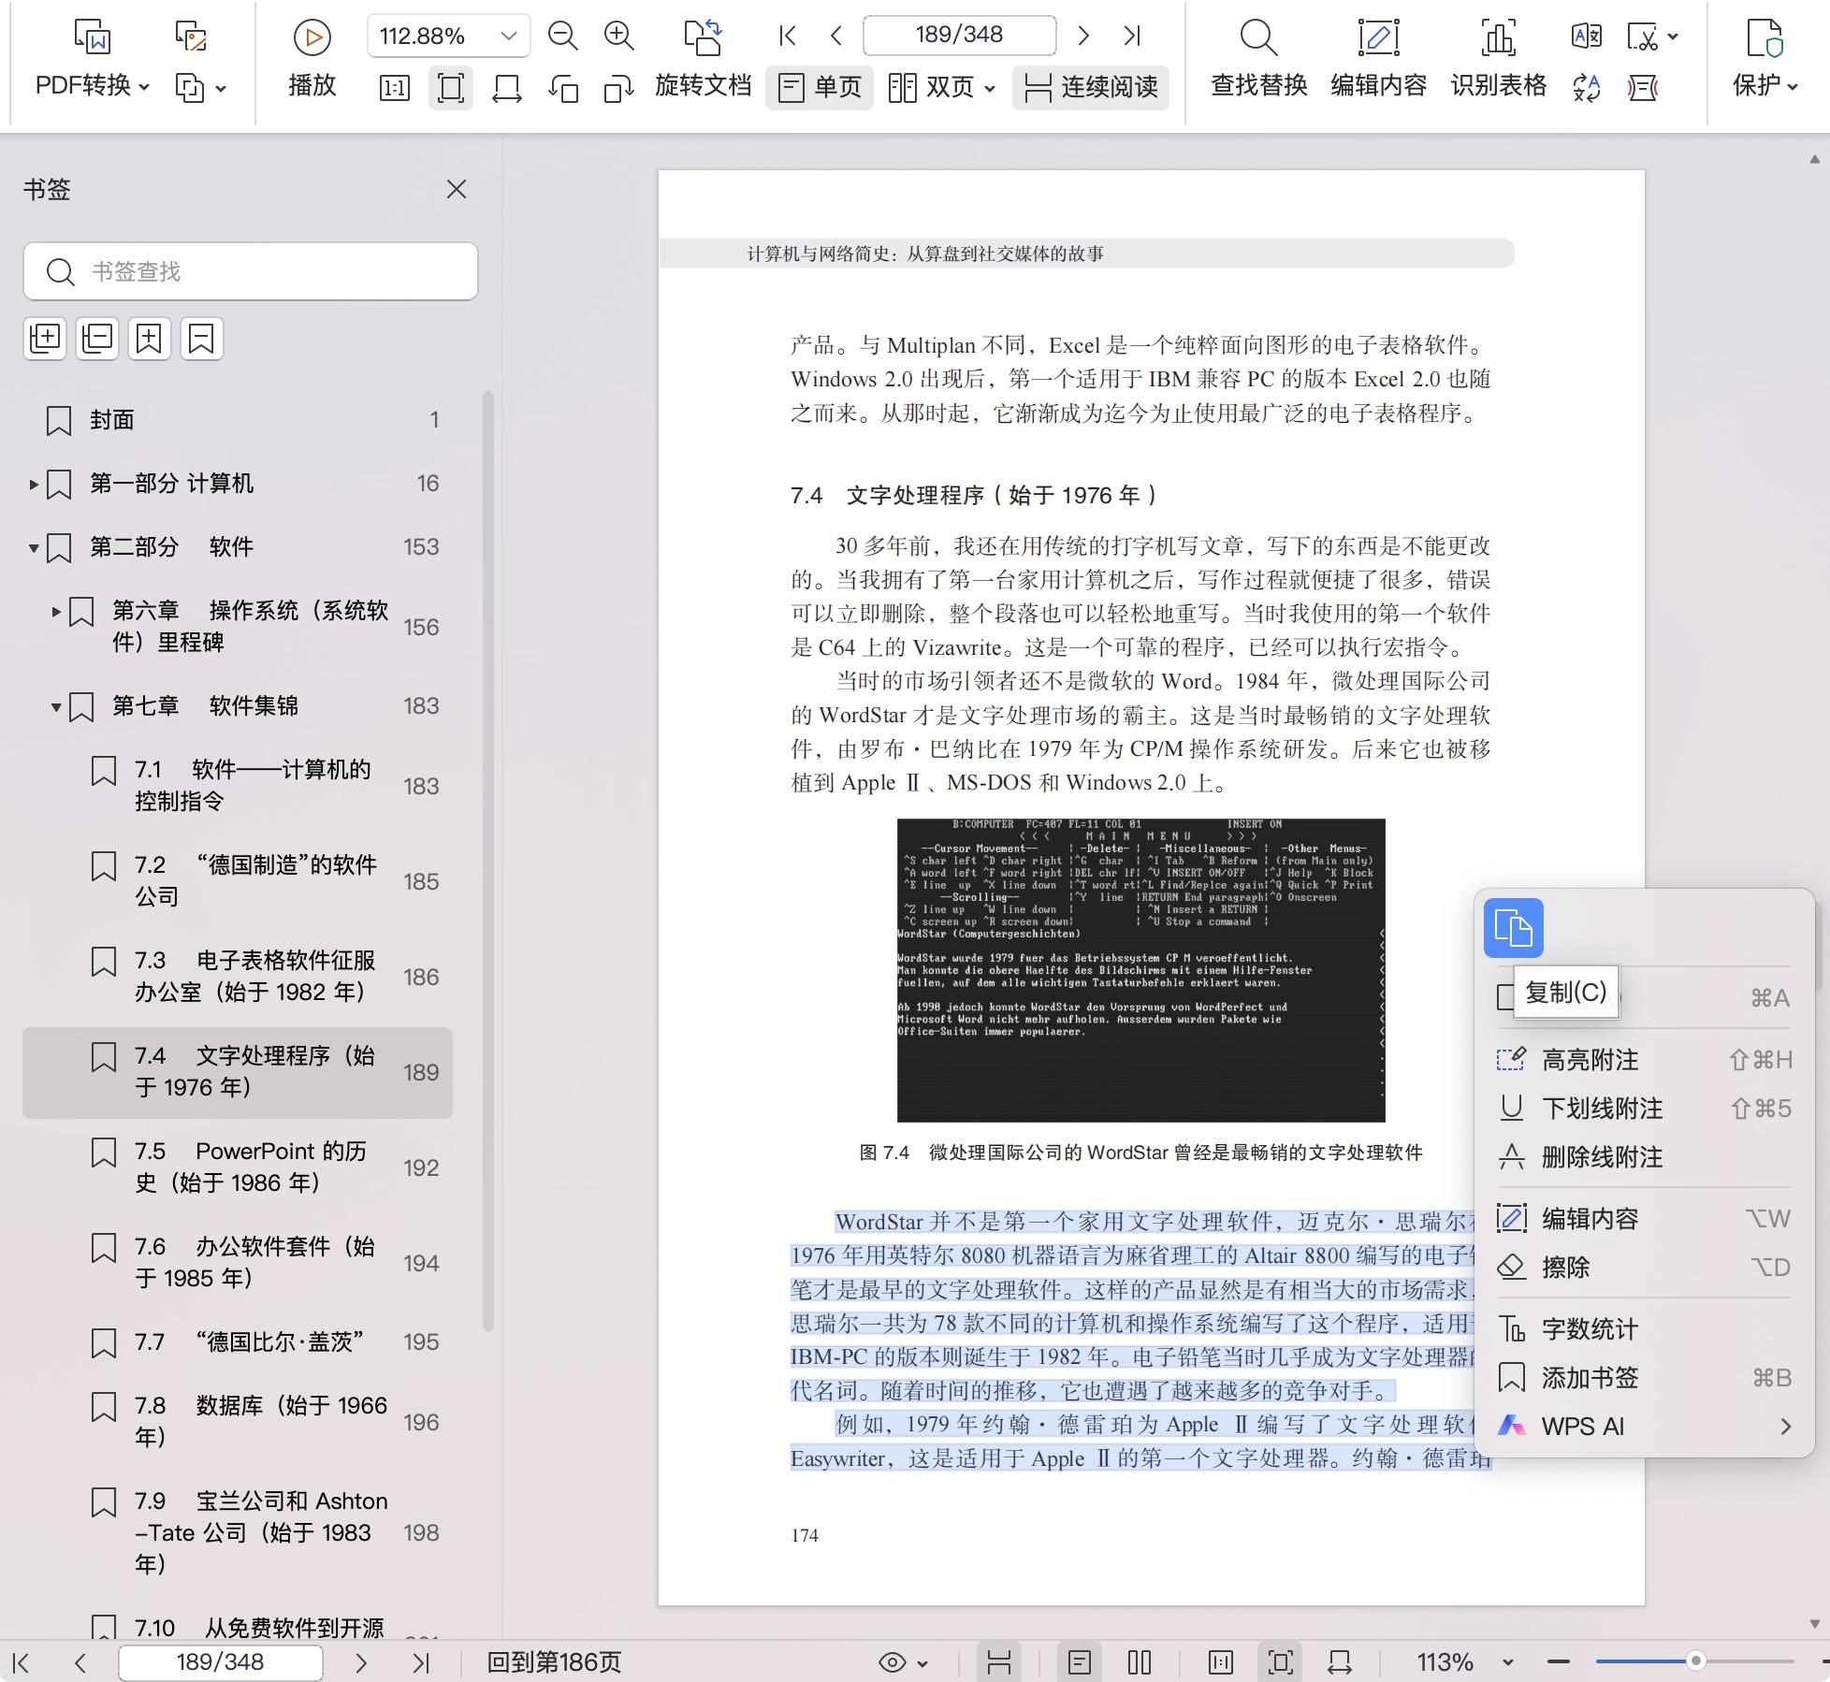
Task: Choose 编辑内容 from context menu
Action: [1645, 1219]
